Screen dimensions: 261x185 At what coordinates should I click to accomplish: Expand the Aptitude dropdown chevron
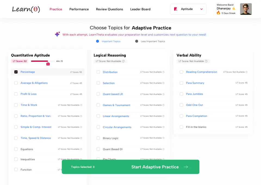tap(201, 9)
